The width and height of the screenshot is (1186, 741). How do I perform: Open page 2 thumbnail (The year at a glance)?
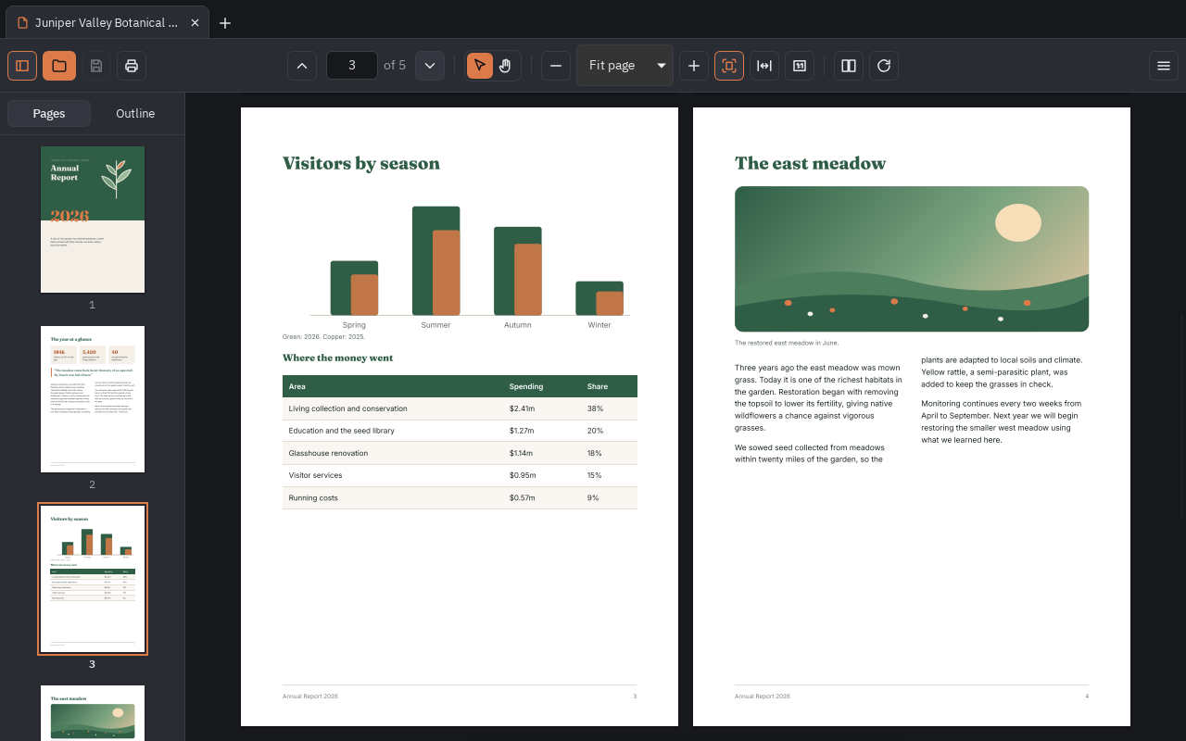93,399
